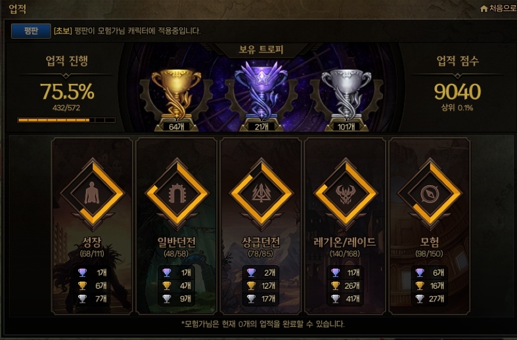Click the 75.5% achievement progress bar

[66, 120]
